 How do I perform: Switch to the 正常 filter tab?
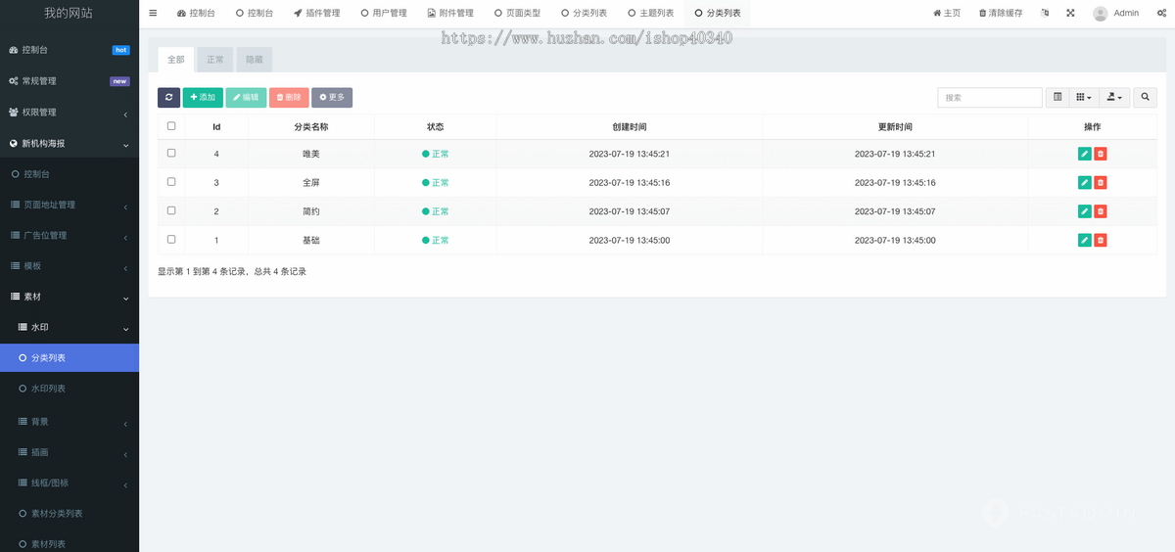pos(215,59)
